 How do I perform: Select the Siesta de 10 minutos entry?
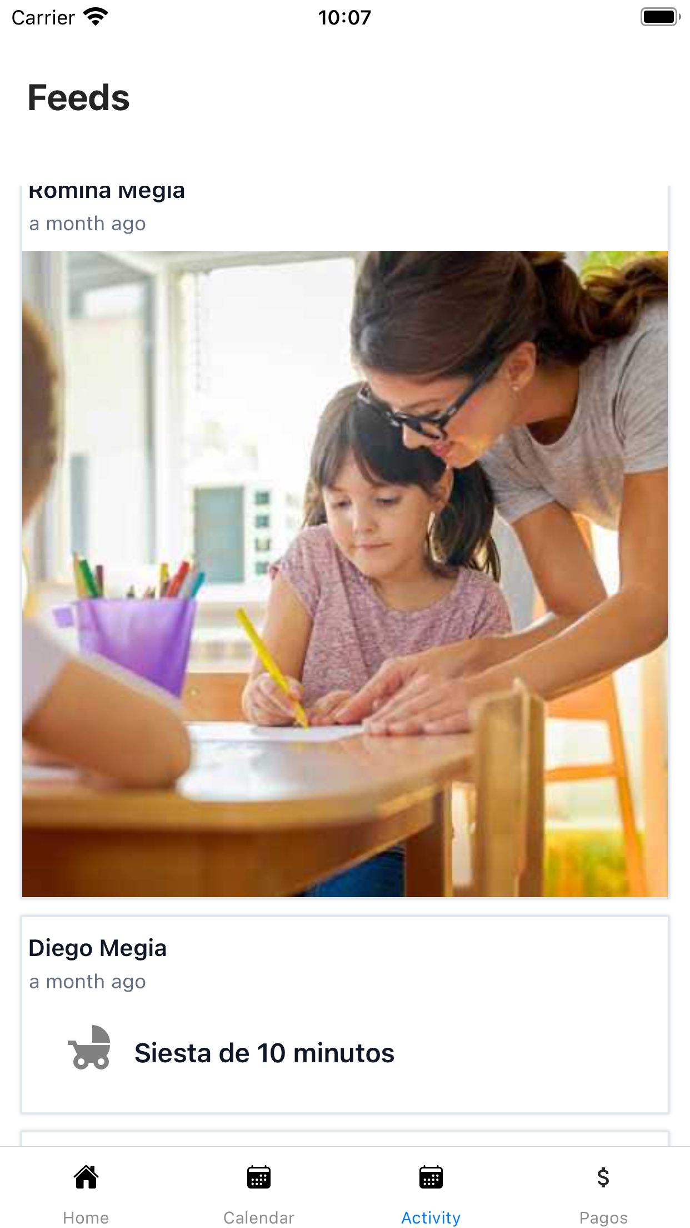tap(264, 1053)
